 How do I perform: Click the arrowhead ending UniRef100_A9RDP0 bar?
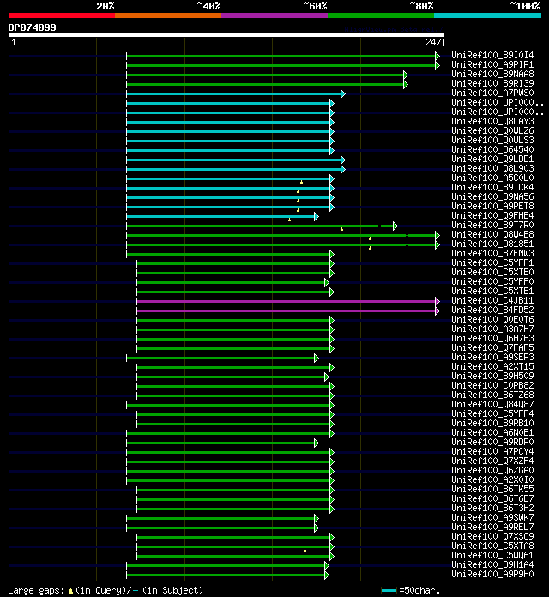317,443
